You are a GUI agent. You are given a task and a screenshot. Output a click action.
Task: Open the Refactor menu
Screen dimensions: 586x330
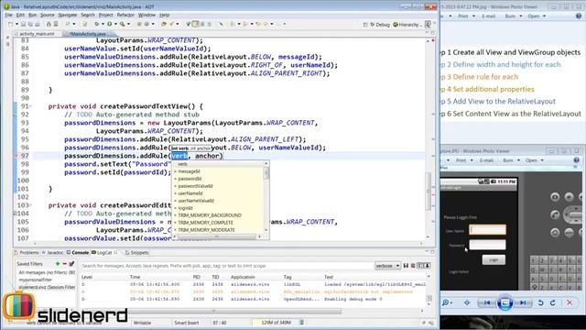coord(125,15)
